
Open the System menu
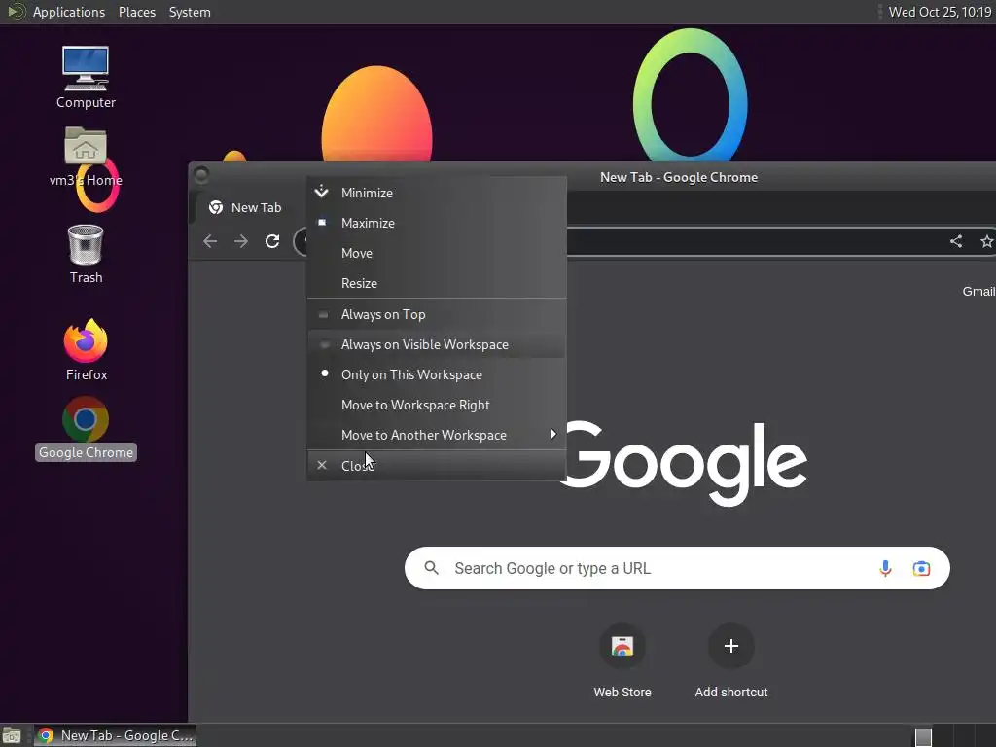pos(190,12)
